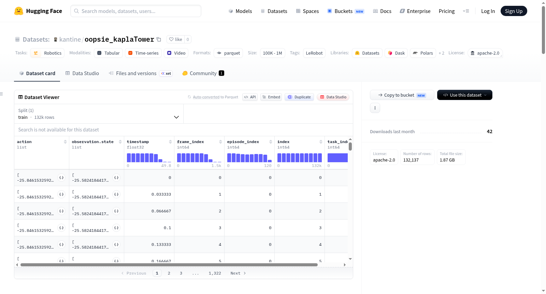This screenshot has width=546, height=294.
Task: Expand observation.state JSON in the 0.133333 row
Action: [x=116, y=244]
